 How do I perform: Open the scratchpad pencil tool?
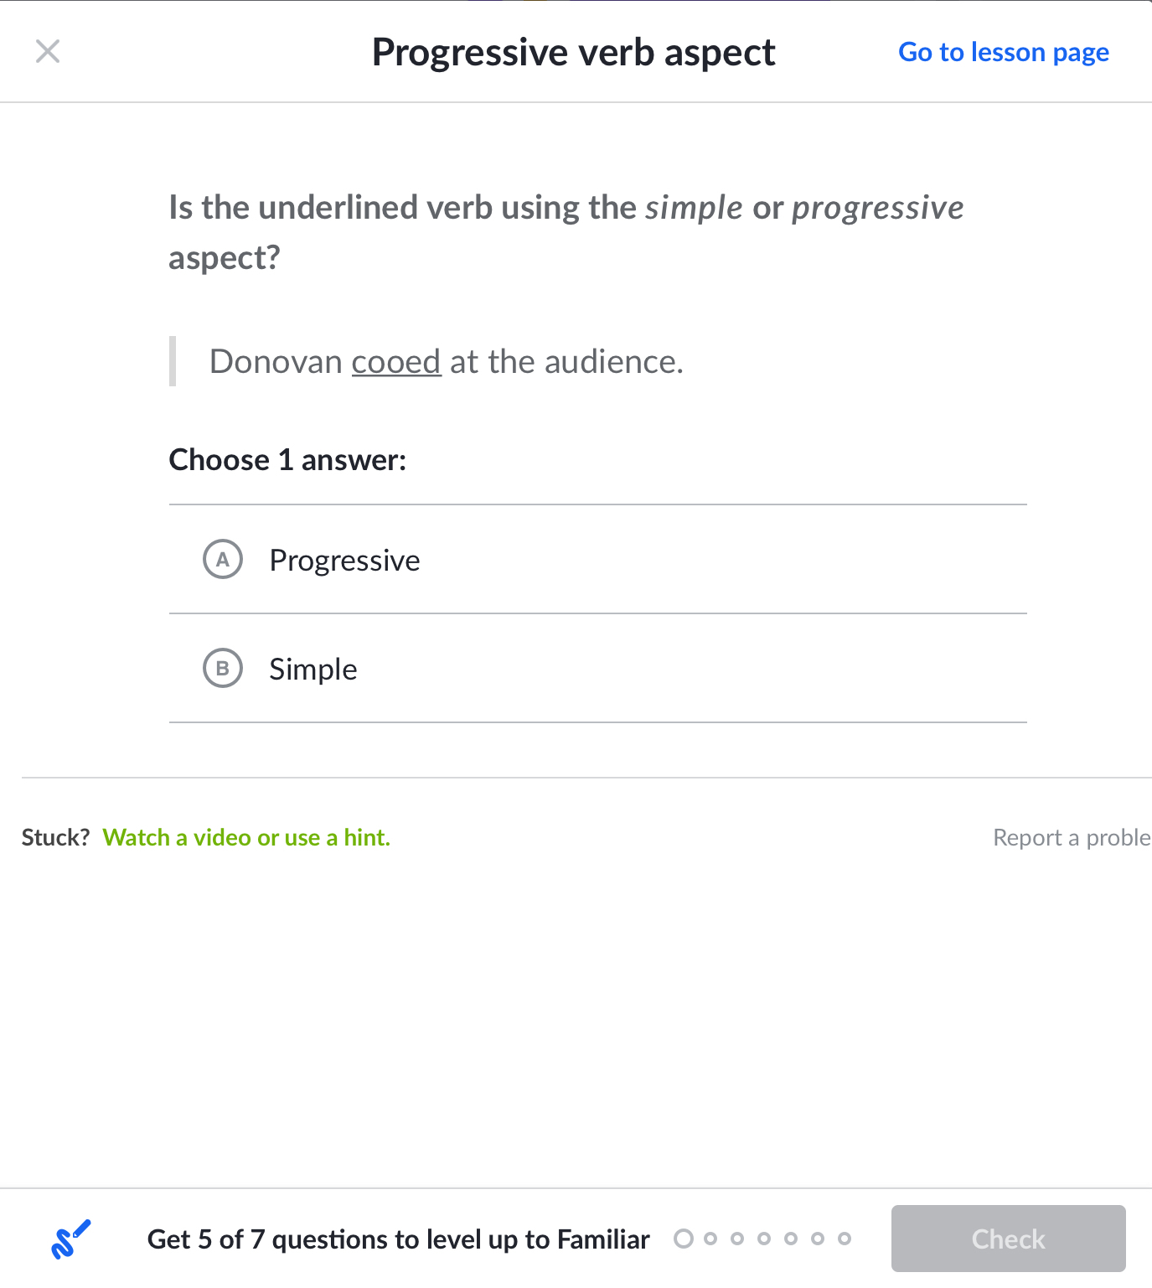click(70, 1239)
